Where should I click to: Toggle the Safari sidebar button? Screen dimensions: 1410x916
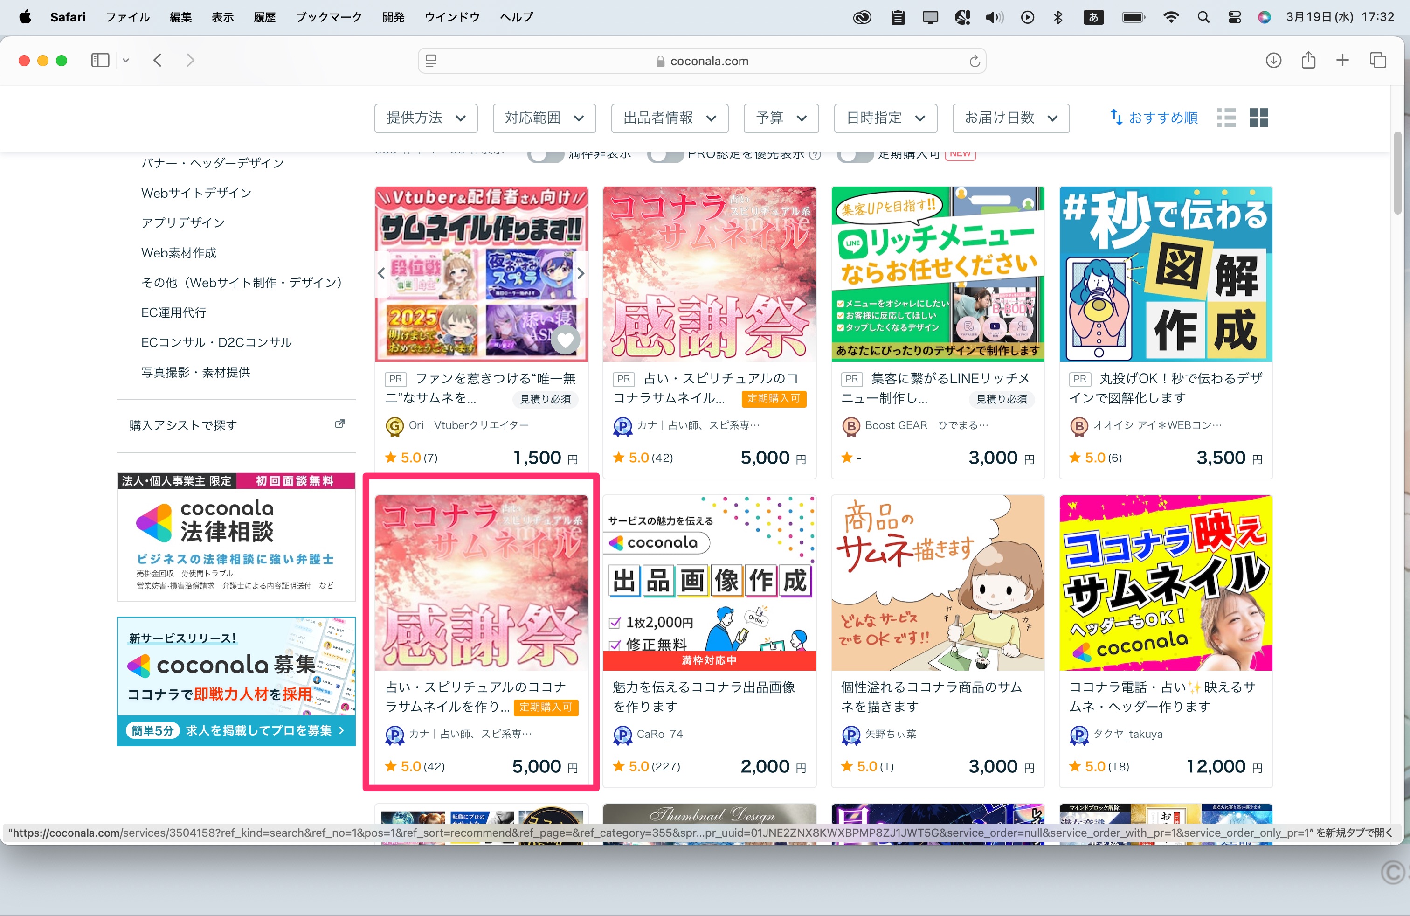(100, 61)
